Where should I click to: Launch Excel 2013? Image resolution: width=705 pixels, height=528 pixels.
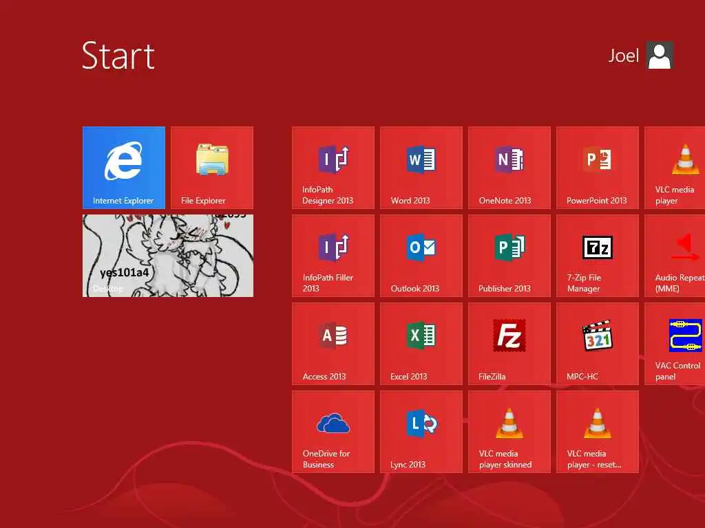click(x=421, y=344)
